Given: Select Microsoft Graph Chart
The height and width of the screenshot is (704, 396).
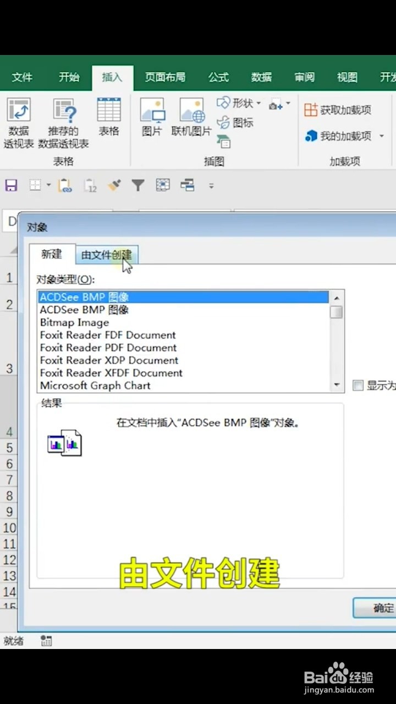Looking at the screenshot, I should point(183,386).
